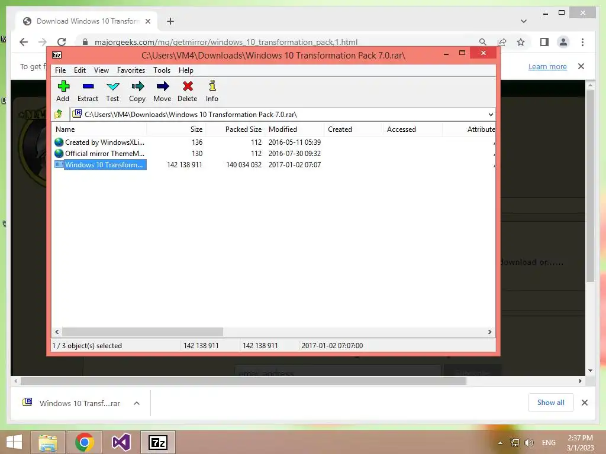The image size is (606, 454).
Task: Show hidden tray icons arrow
Action: click(x=500, y=443)
